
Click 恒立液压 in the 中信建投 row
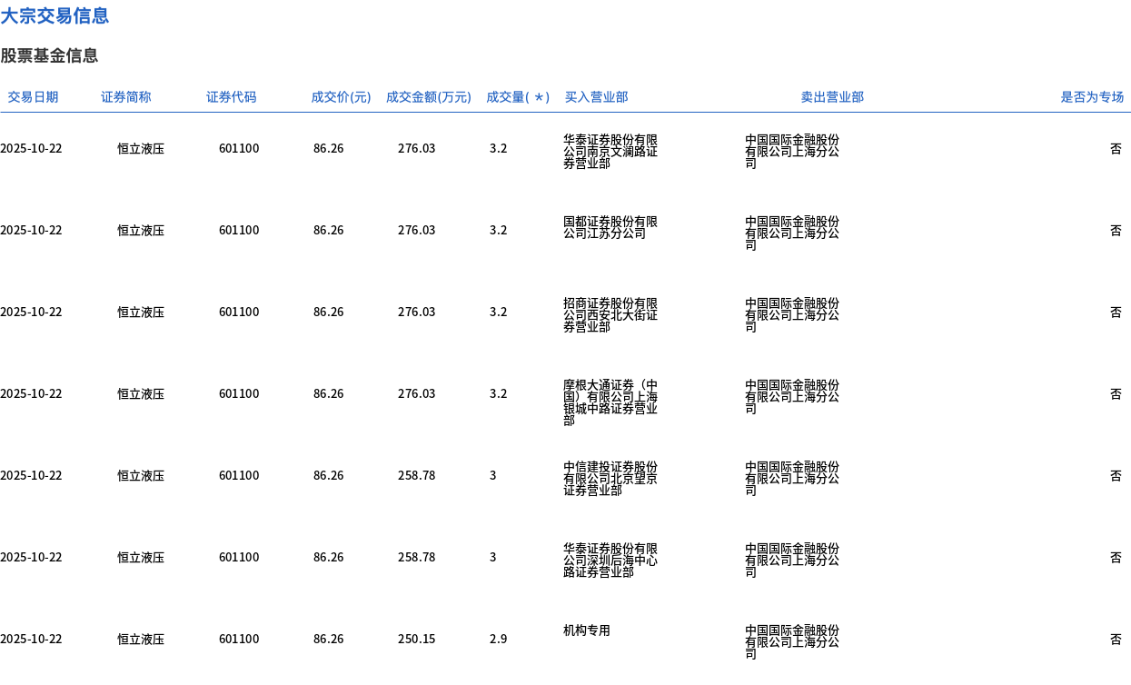tap(141, 476)
